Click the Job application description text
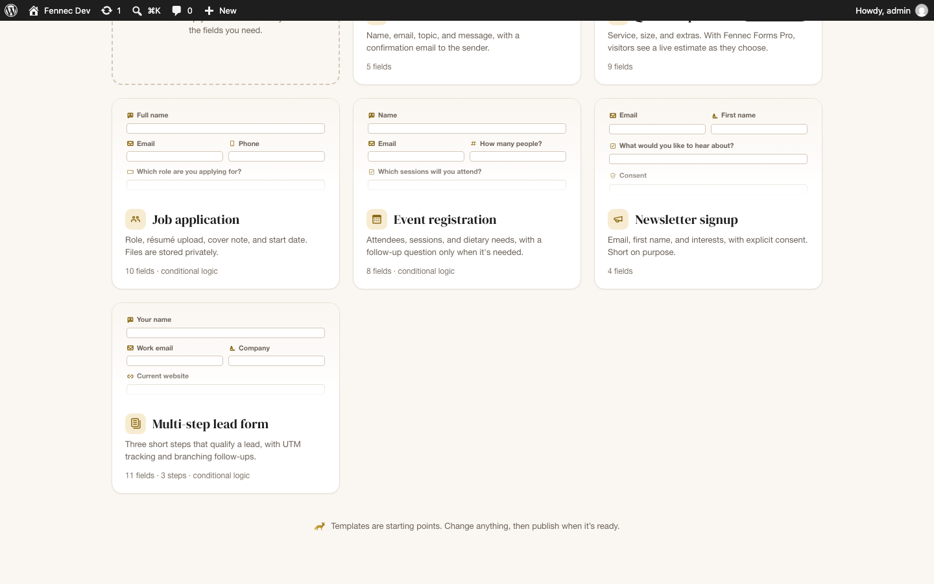The height and width of the screenshot is (584, 934). pyautogui.click(x=216, y=246)
